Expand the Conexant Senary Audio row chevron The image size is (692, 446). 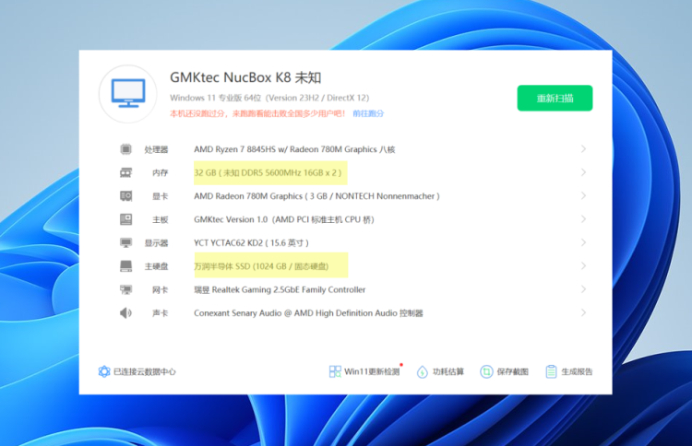(583, 312)
